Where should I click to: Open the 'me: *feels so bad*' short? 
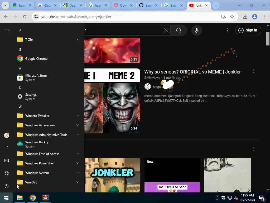click(x=172, y=175)
